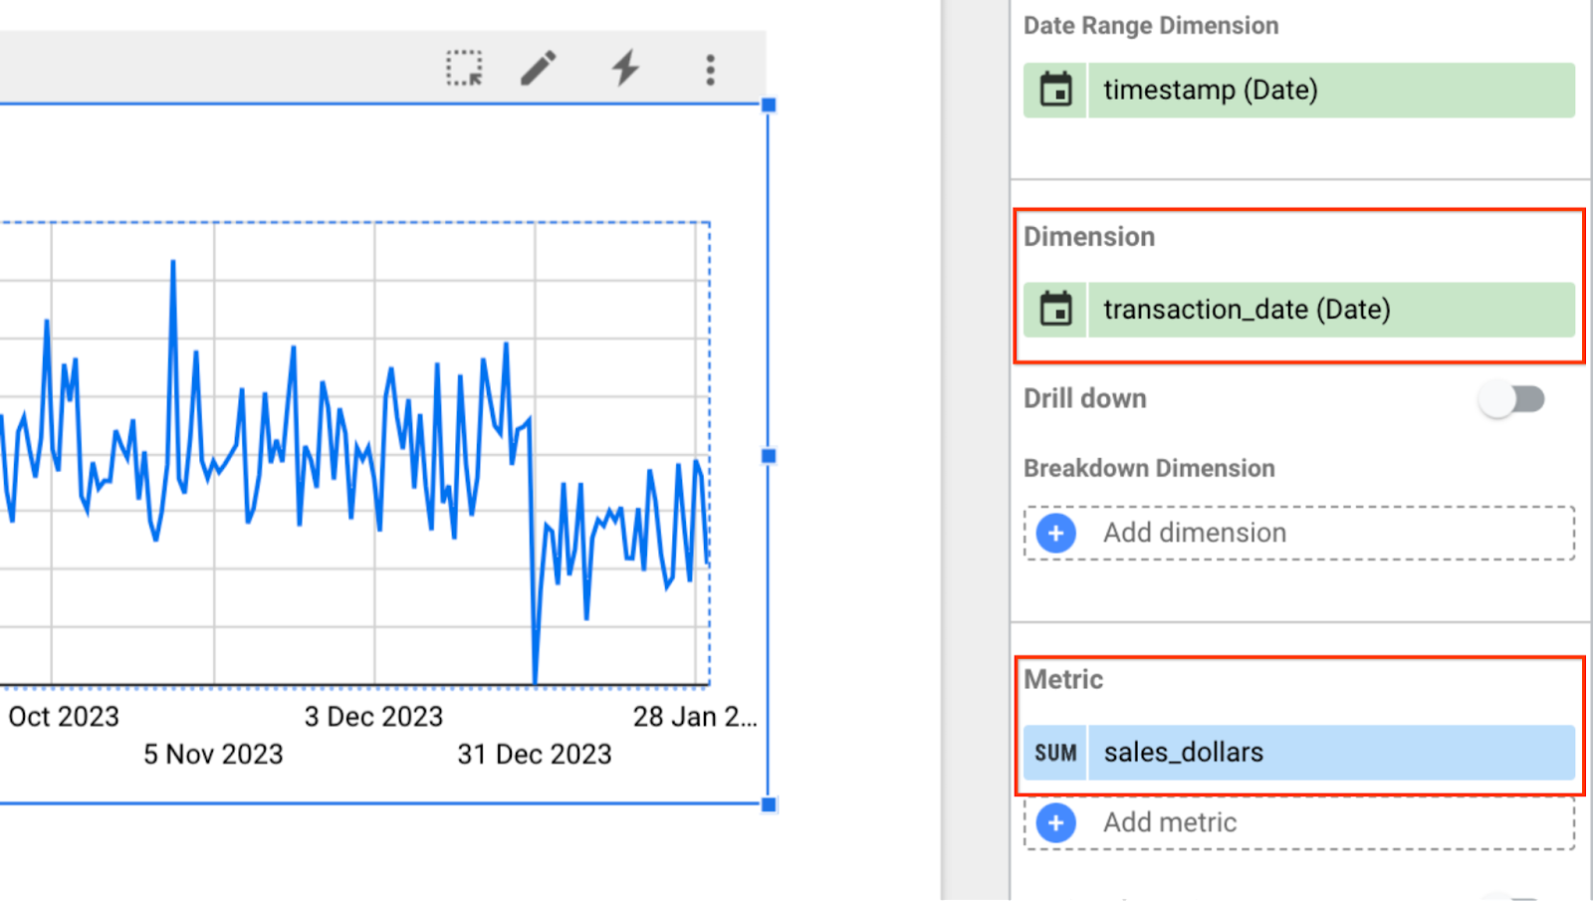The height and width of the screenshot is (901, 1593).
Task: Click the blue line's tallest spike
Action: (x=173, y=263)
